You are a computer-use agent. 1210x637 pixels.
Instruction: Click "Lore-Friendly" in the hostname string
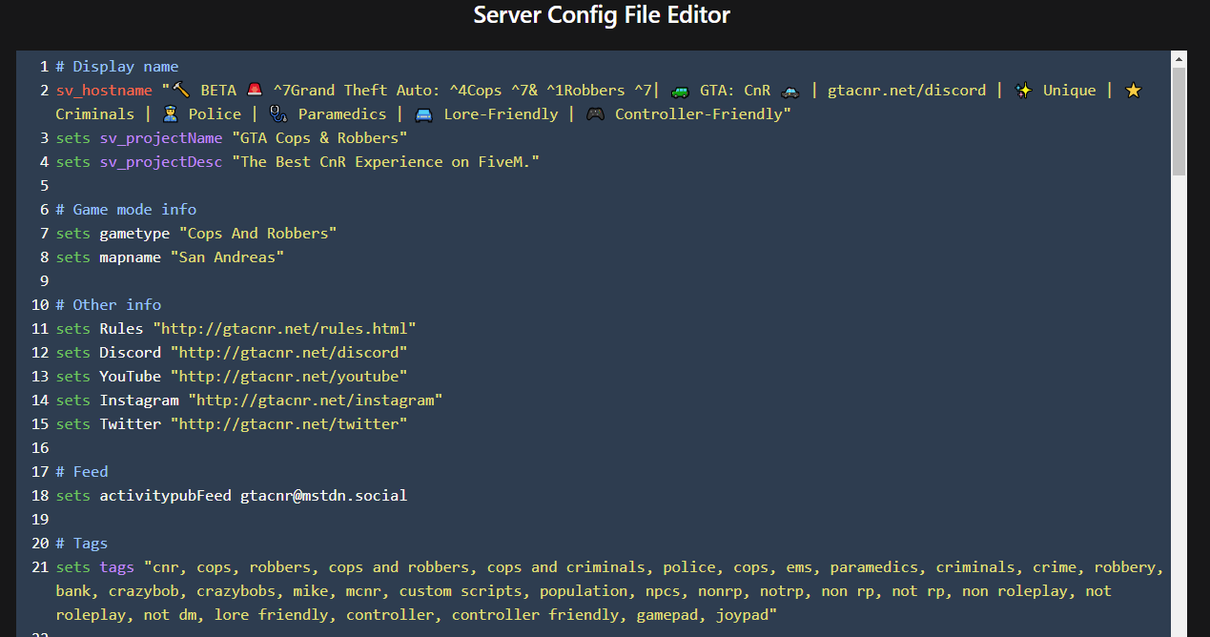coord(501,114)
